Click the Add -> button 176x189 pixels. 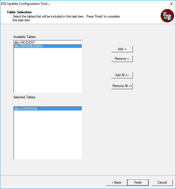122,49
